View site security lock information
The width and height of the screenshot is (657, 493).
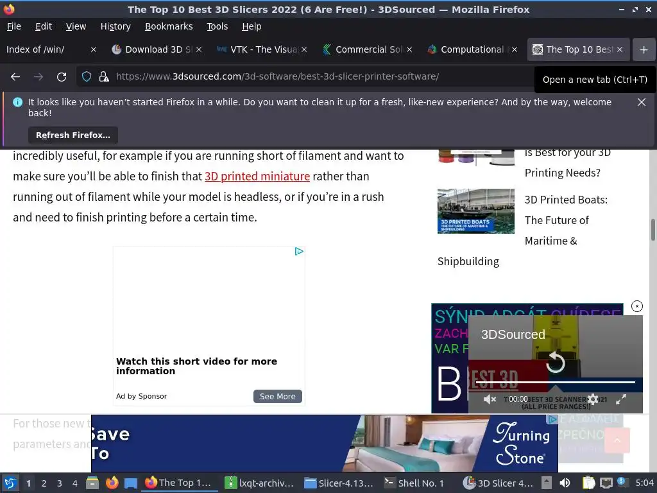104,77
